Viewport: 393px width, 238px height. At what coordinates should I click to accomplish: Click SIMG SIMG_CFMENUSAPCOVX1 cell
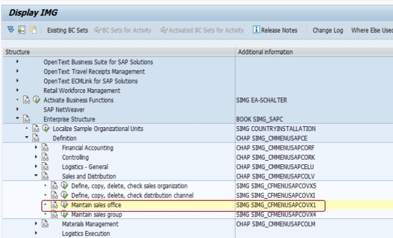pyautogui.click(x=276, y=205)
